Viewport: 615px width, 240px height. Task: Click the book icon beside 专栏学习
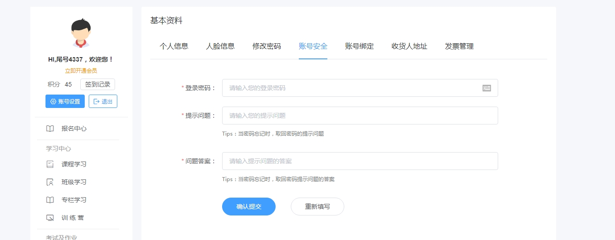[x=50, y=200]
